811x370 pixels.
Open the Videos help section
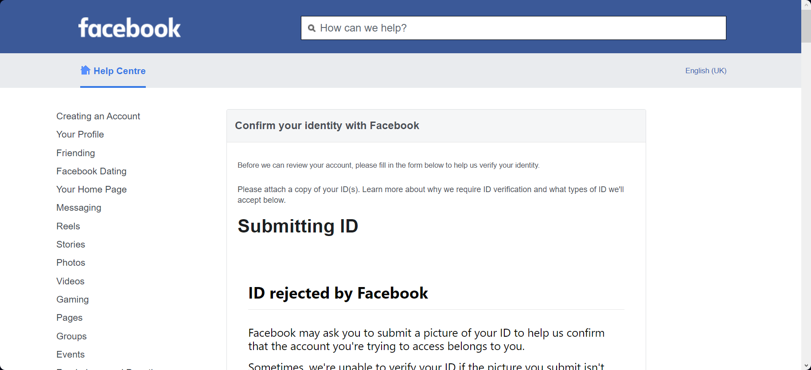(70, 281)
